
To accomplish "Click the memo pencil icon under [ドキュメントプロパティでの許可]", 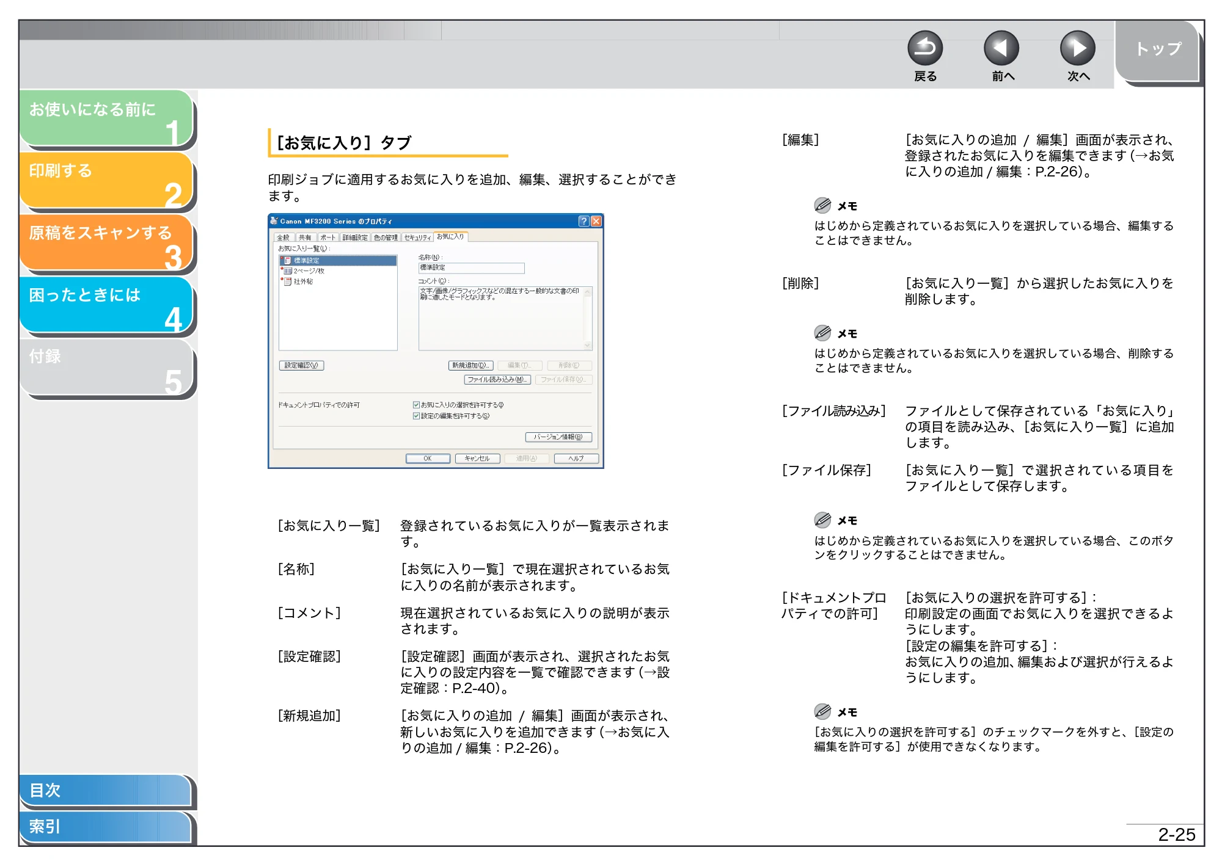I will (822, 711).
